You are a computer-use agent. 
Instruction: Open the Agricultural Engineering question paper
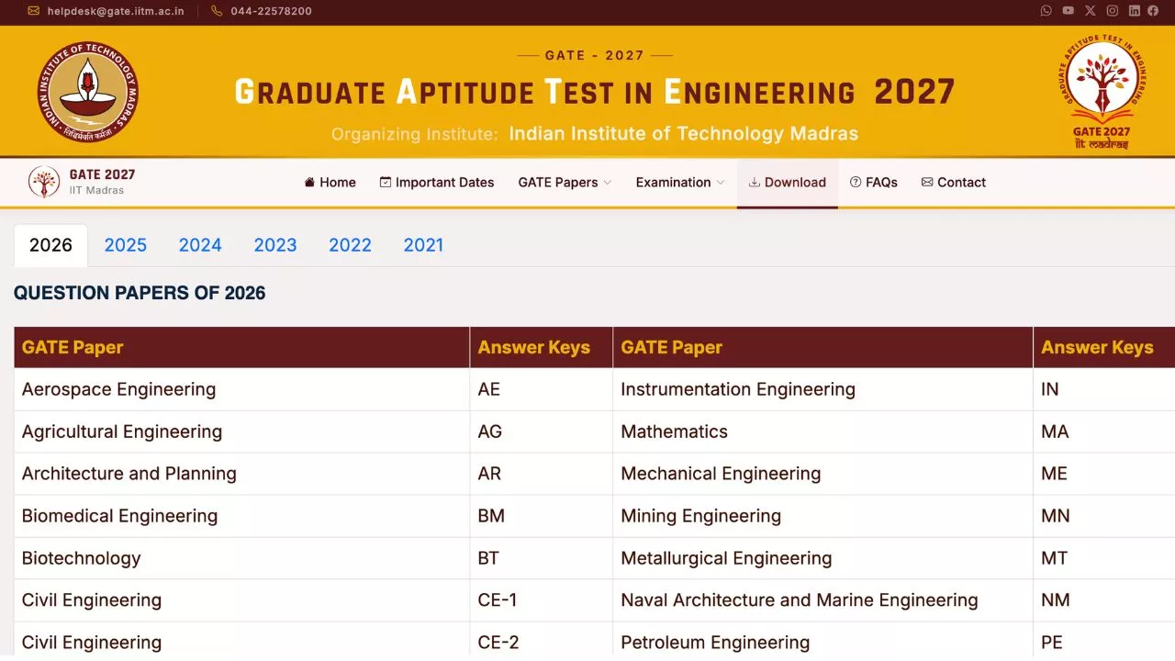[122, 431]
